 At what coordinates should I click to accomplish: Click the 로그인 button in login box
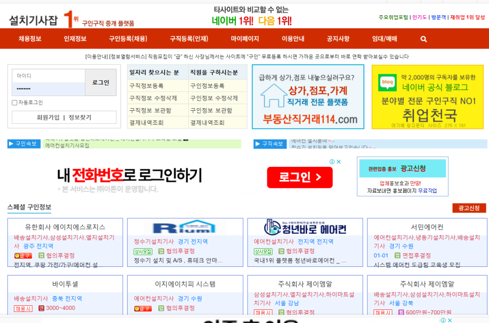(101, 82)
